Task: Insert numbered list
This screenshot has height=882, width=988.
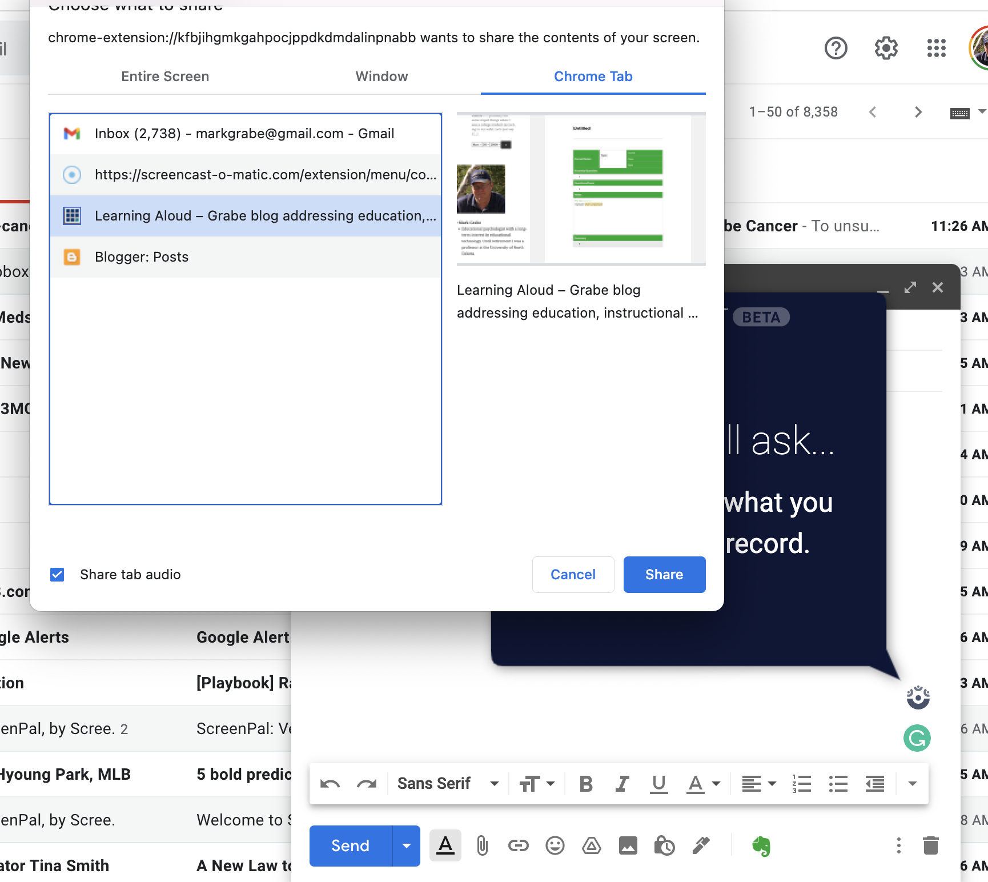Action: point(802,784)
